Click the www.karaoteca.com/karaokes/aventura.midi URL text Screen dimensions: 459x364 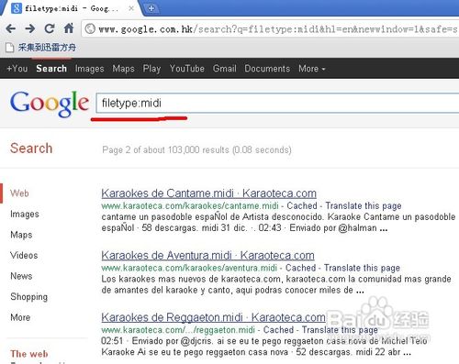[x=189, y=268]
